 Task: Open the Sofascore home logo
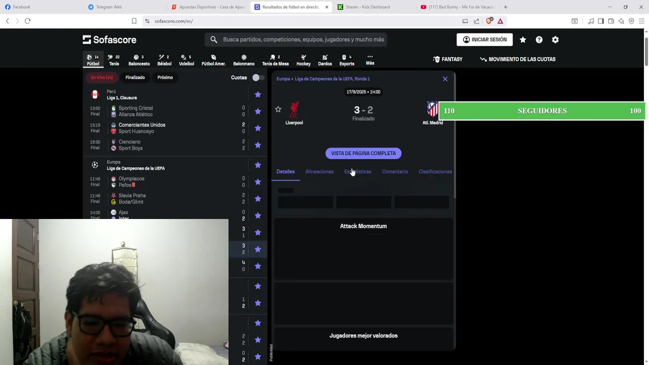point(110,40)
